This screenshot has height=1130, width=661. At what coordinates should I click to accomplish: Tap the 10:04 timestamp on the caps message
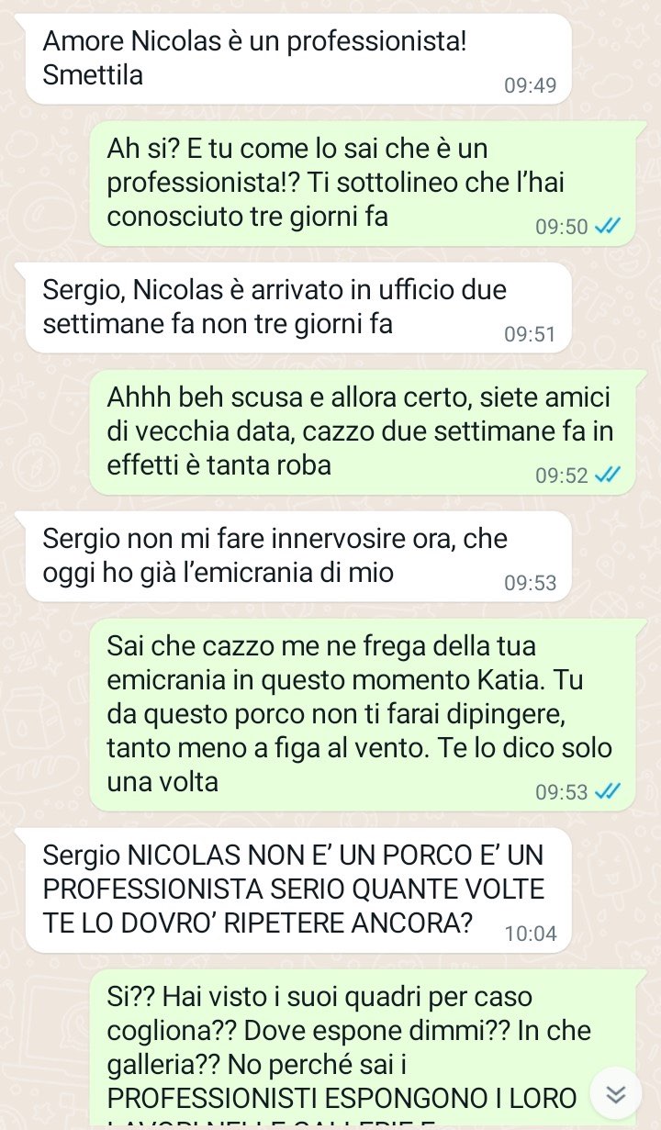click(531, 934)
